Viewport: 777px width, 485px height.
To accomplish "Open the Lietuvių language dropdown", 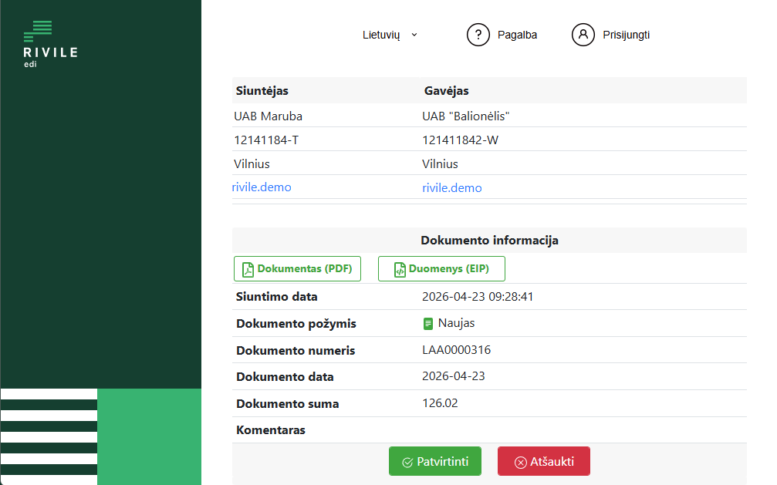I will [x=390, y=35].
